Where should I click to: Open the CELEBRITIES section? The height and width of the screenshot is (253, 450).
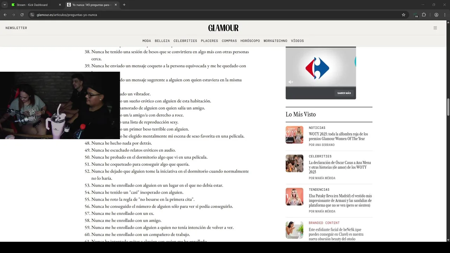tap(185, 41)
